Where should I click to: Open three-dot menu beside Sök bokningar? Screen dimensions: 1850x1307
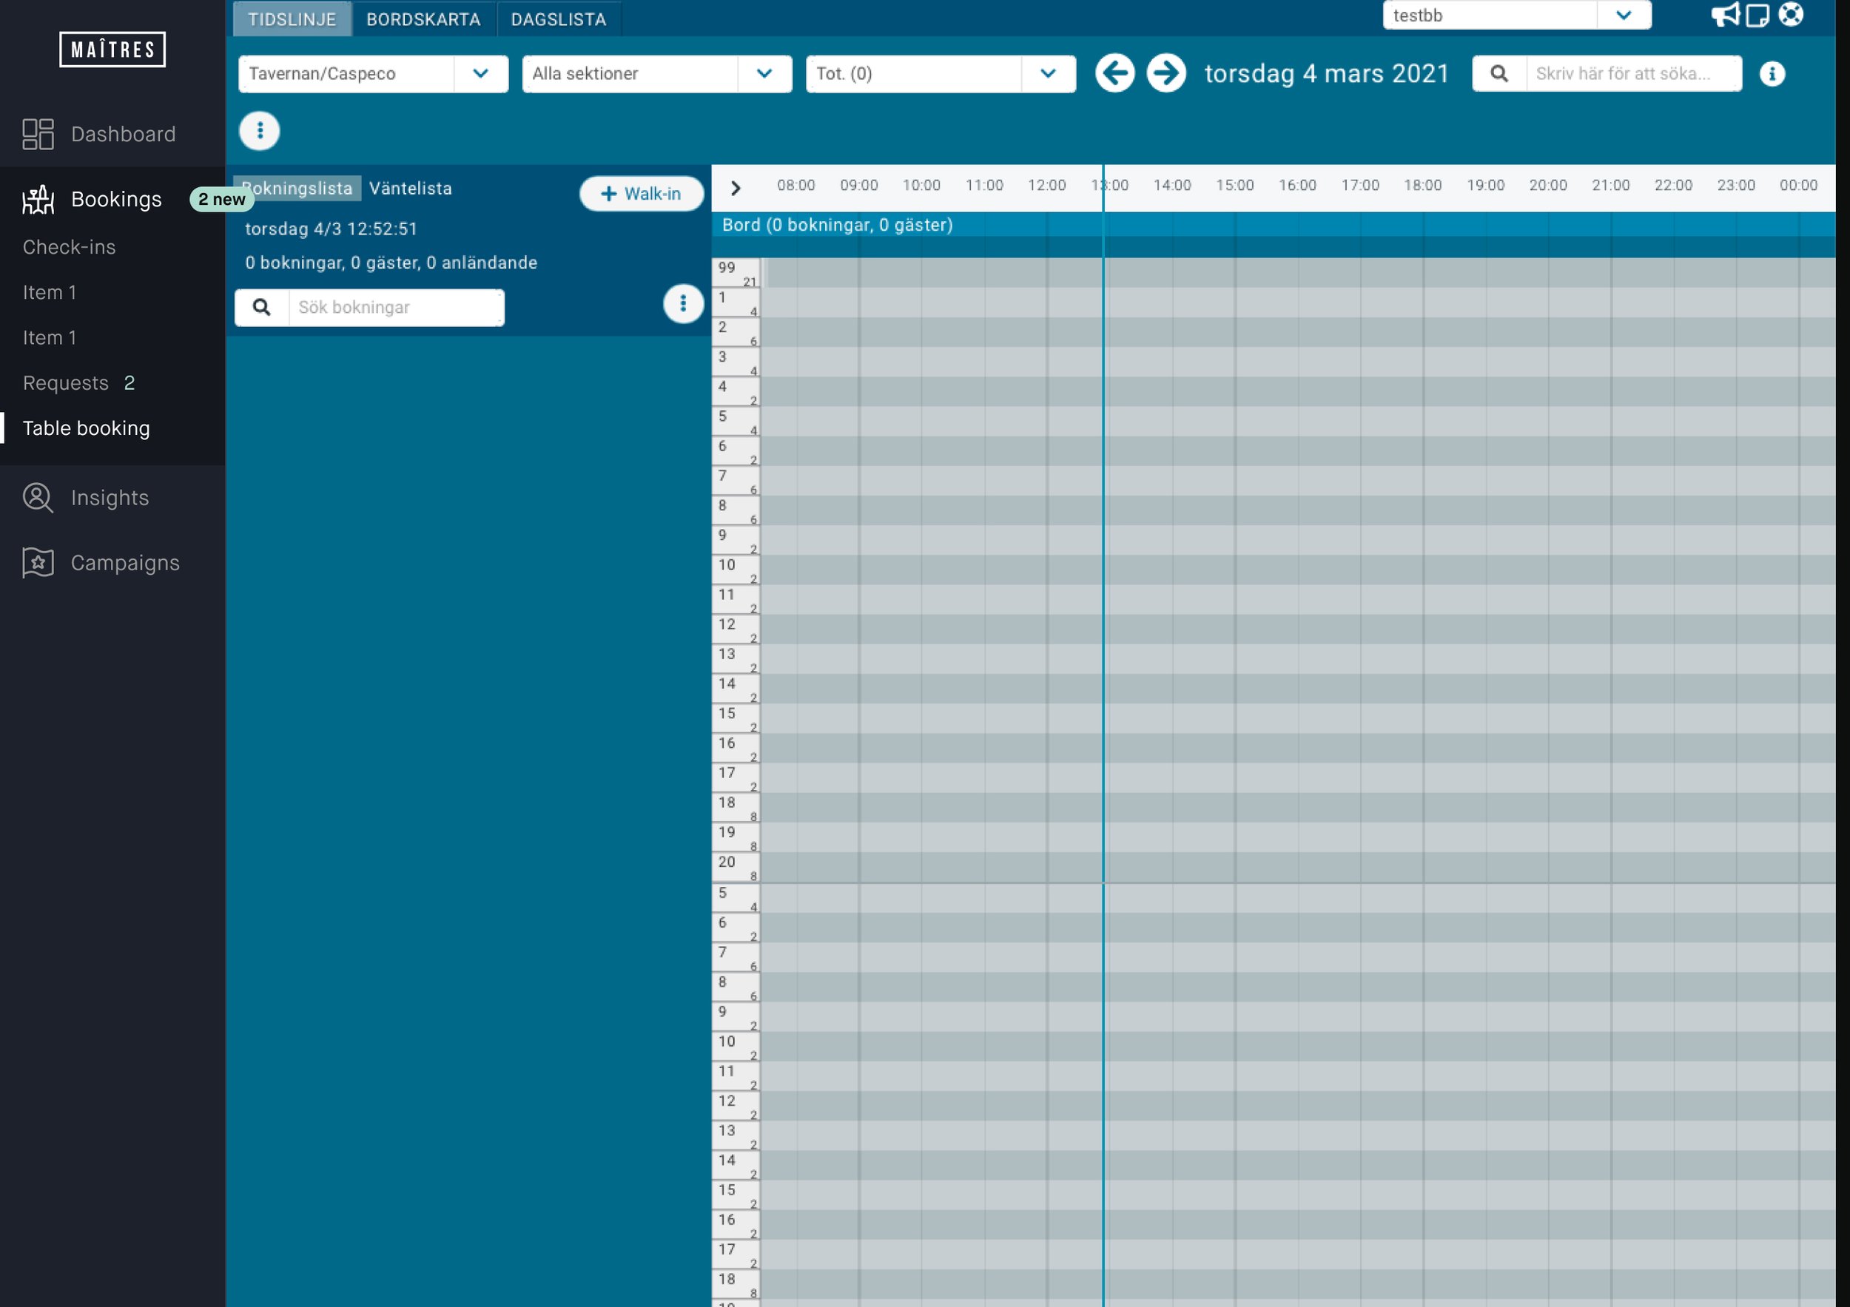point(682,303)
